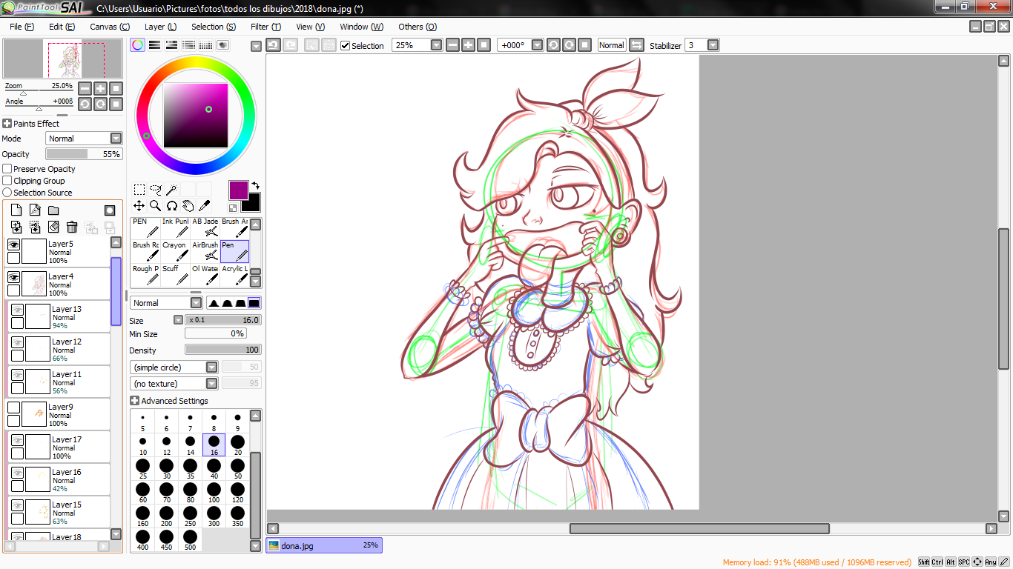
Task: Show Layer9 by clicking its visibility box
Action: pos(13,407)
